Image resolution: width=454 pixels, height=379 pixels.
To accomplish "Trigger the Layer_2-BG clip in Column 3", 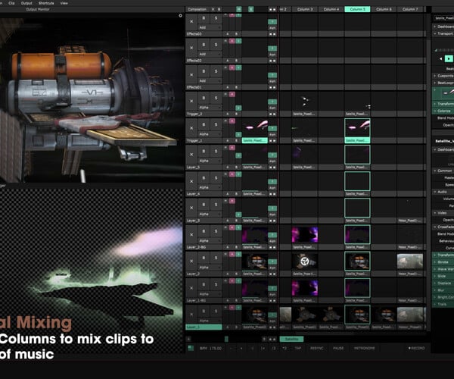I will coord(305,234).
